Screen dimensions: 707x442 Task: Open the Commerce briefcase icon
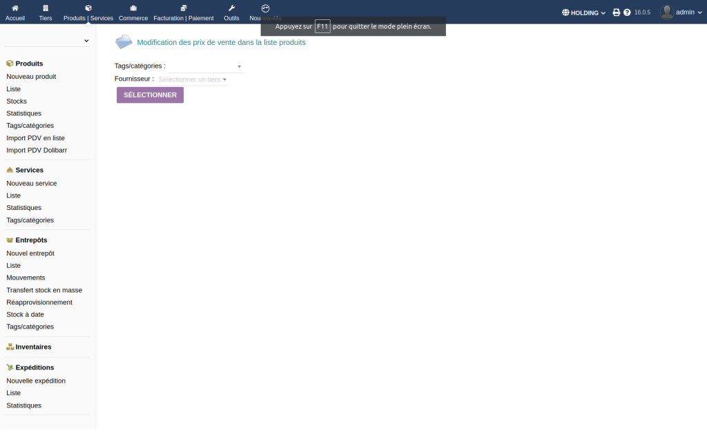pos(133,8)
